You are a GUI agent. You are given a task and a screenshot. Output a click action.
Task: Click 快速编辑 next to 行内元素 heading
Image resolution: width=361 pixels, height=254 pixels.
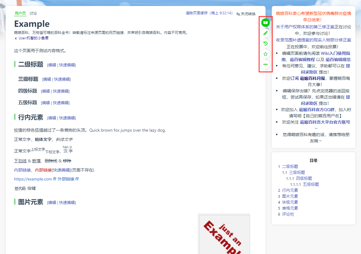pyautogui.click(x=67, y=118)
